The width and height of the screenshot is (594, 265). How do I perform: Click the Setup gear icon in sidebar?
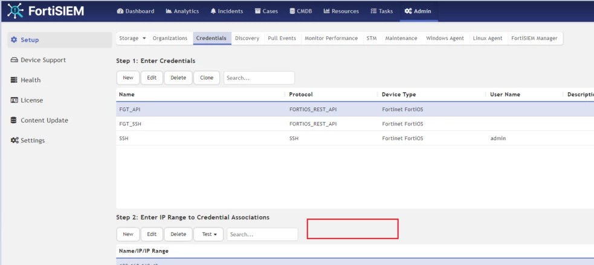(14, 40)
